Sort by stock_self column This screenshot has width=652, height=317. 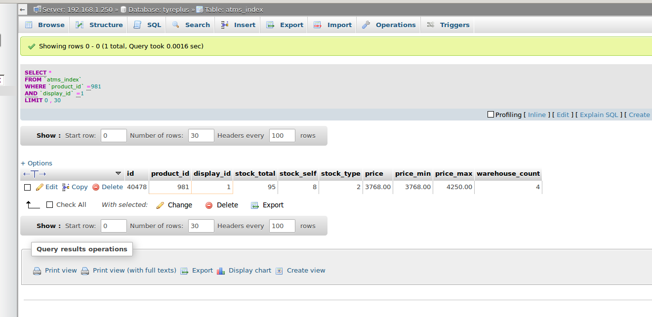298,174
